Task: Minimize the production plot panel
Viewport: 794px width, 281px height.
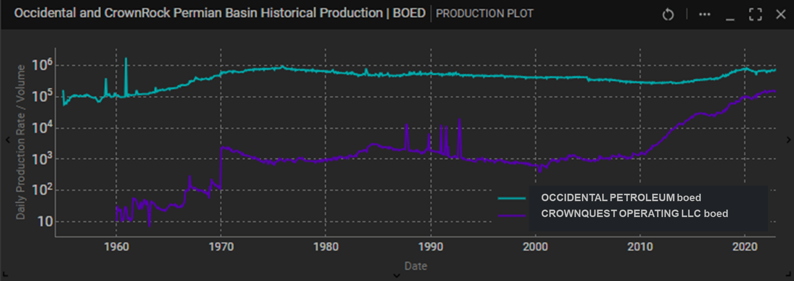Action: pyautogui.click(x=730, y=16)
